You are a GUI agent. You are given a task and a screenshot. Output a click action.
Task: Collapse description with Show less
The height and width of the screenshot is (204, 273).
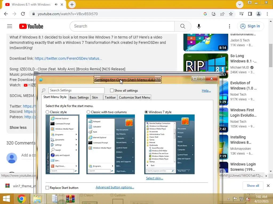pyautogui.click(x=18, y=127)
